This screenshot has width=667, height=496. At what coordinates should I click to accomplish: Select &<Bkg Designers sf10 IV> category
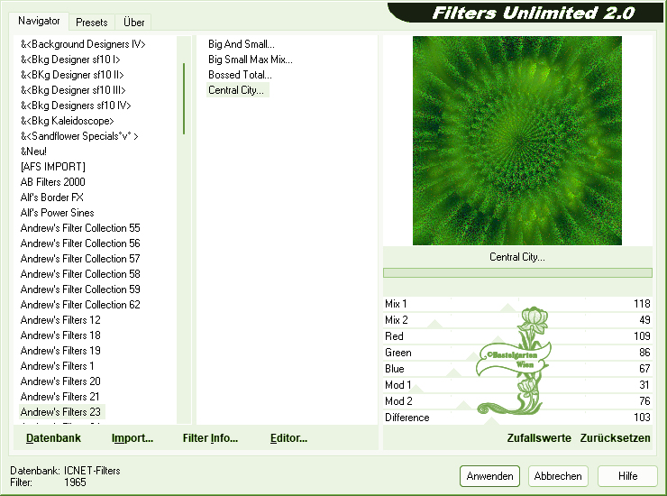click(x=76, y=106)
